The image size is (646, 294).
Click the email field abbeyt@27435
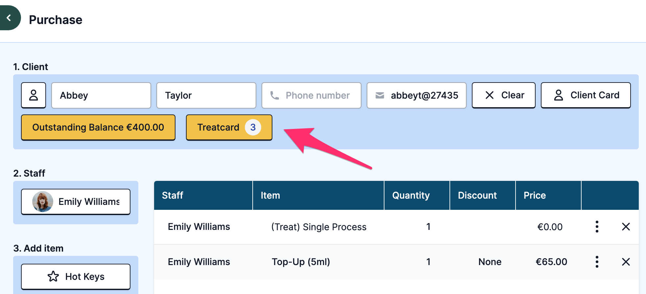click(x=417, y=95)
